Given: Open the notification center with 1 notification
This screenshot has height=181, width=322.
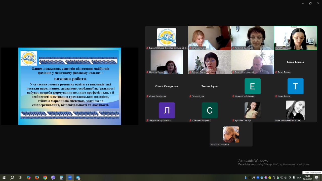Looking at the screenshot, I should [x=317, y=178].
